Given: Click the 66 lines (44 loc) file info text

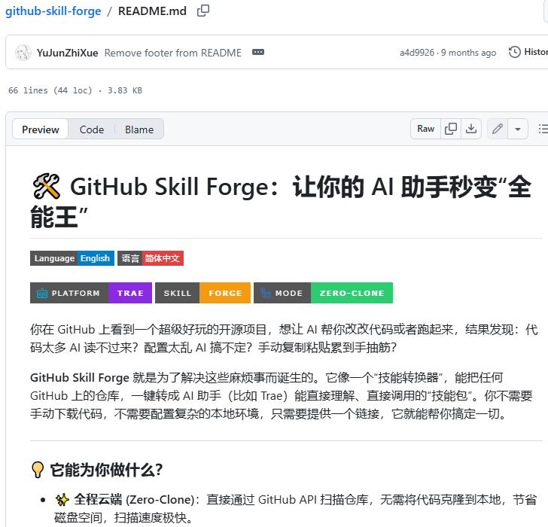Looking at the screenshot, I should pos(75,90).
